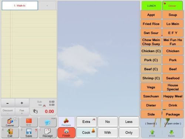Select the Extra modifier

(x=86, y=122)
